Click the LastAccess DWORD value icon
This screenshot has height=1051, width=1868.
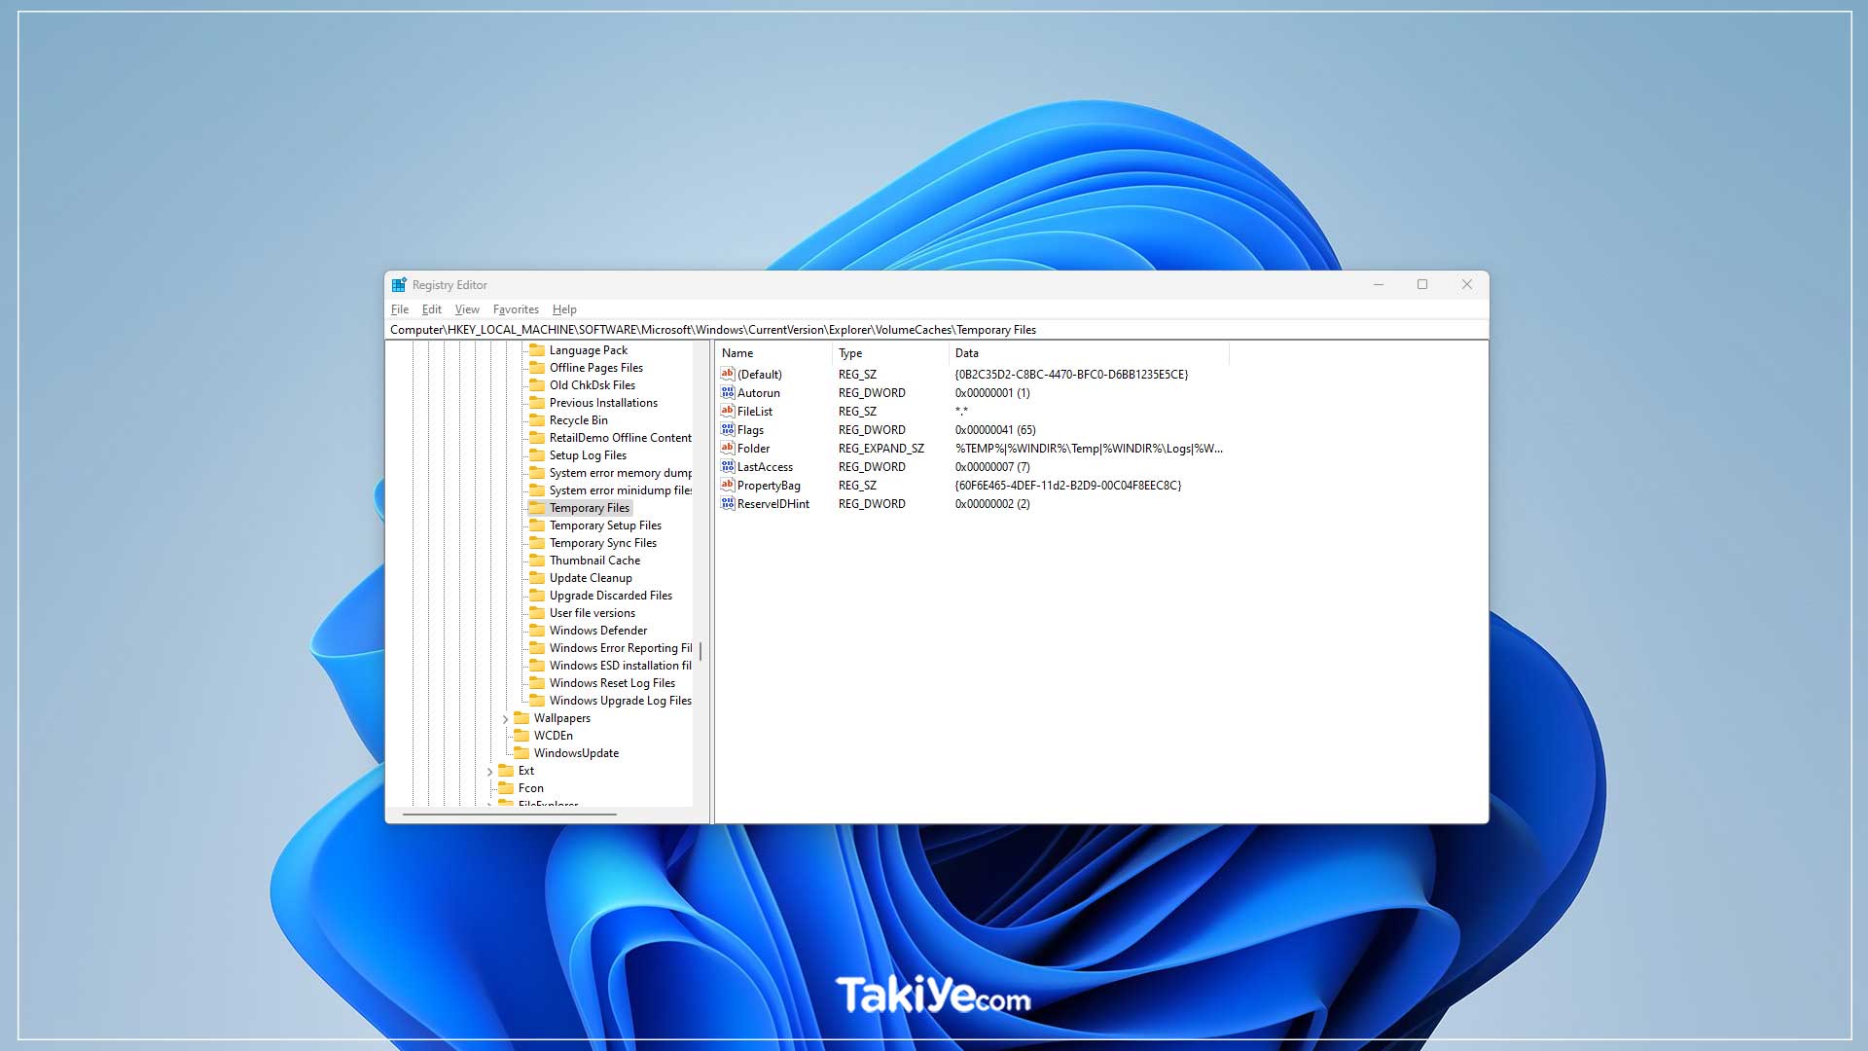(x=727, y=467)
